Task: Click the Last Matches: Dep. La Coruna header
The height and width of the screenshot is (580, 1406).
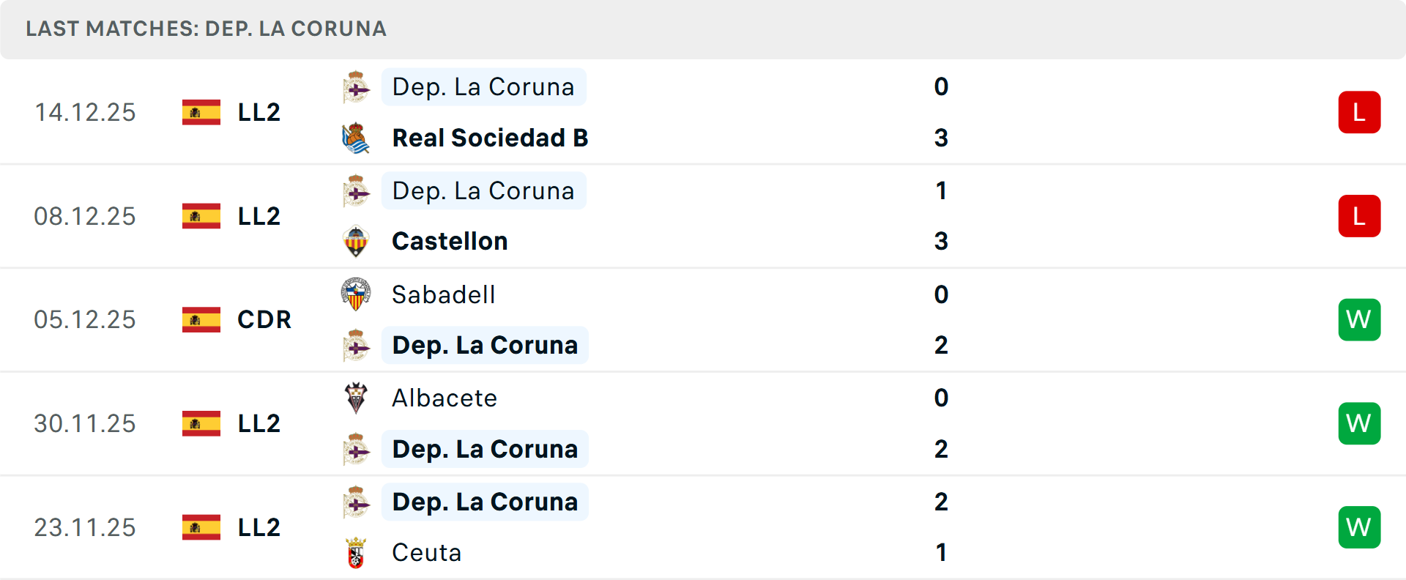Action: (206, 29)
